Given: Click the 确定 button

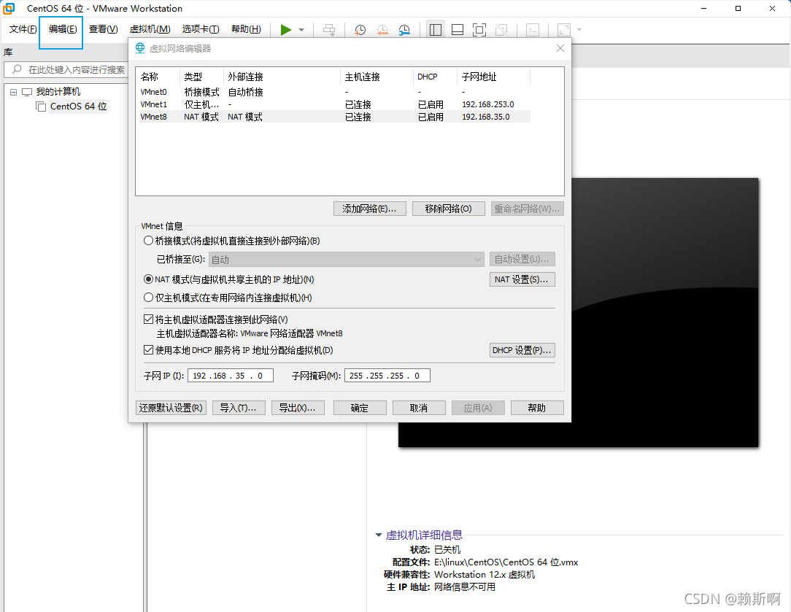Looking at the screenshot, I should (360, 408).
